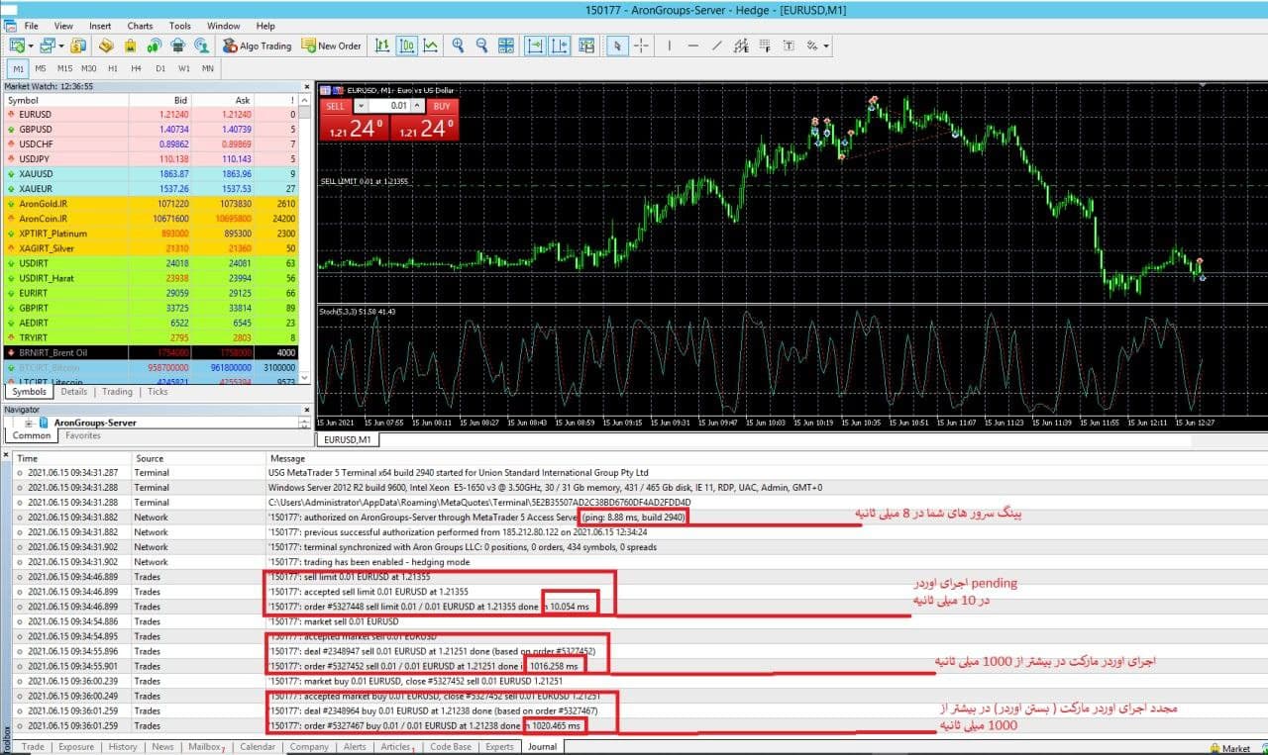Select the M15 timeframe
Screen dimensions: 1268x755
pos(64,68)
